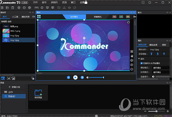Viewport: 172px width, 117px height.
Task: Click the title bar save-layout icon
Action: coord(143,2)
